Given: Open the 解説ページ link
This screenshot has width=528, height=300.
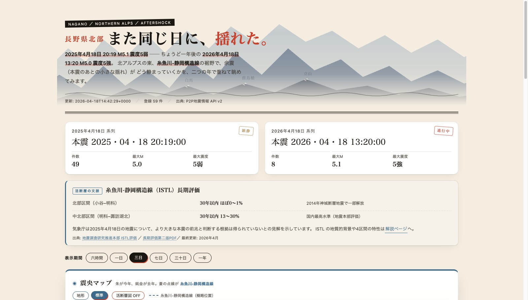Looking at the screenshot, I should pyautogui.click(x=396, y=229).
